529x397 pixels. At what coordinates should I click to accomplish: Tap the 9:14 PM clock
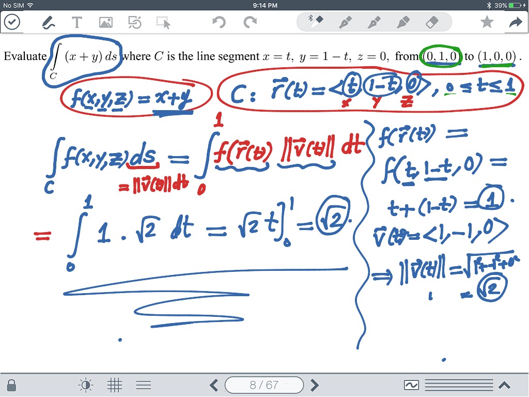[265, 5]
